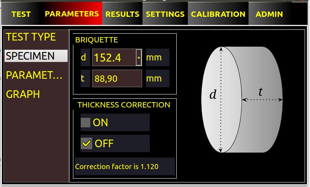The width and height of the screenshot is (310, 187).
Task: Click the BRIQUETTE group title
Action: [x=96, y=40]
